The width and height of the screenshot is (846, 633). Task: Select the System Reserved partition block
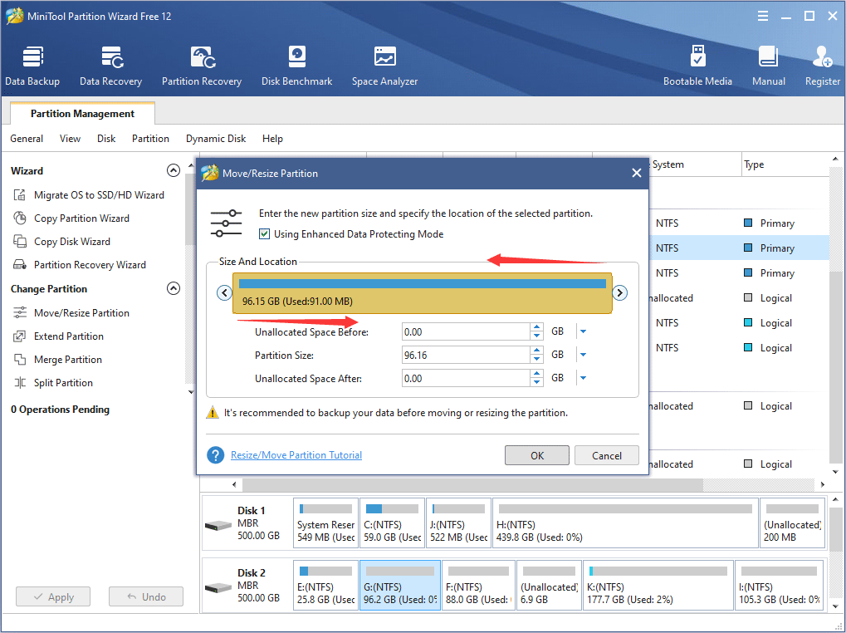click(326, 523)
